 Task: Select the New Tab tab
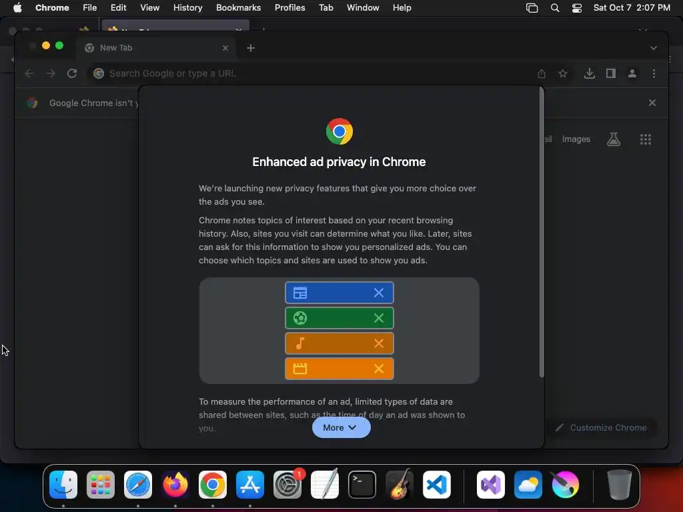pyautogui.click(x=156, y=48)
